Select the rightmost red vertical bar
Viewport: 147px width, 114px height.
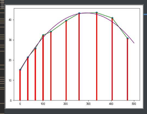click(x=127, y=69)
